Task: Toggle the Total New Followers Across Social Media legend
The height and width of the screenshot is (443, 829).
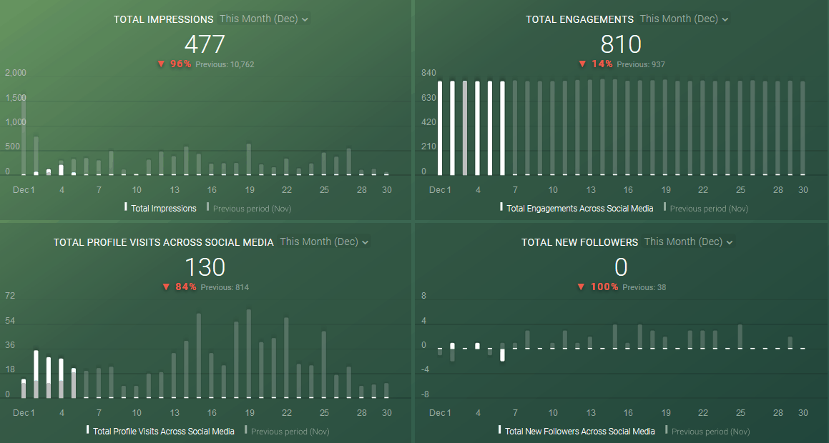Action: click(579, 431)
